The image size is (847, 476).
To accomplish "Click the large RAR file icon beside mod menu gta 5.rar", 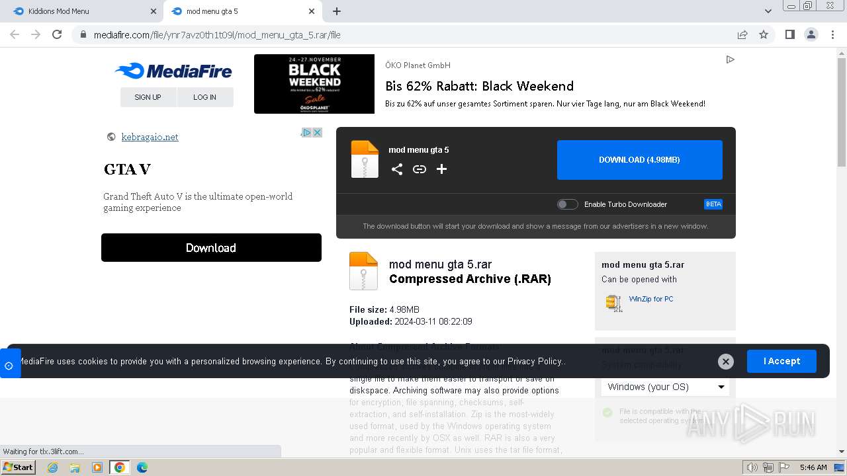I will point(363,271).
